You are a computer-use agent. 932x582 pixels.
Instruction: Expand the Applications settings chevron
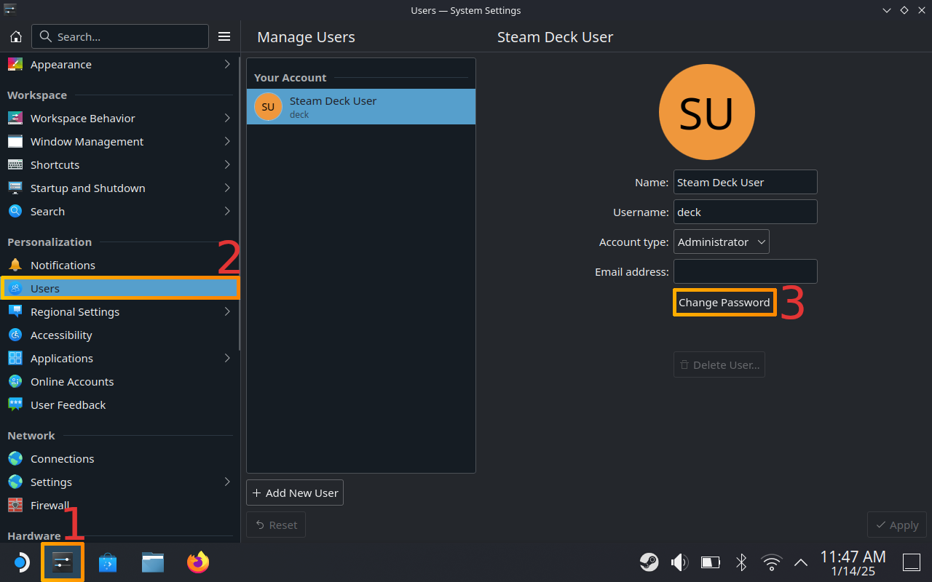226,358
